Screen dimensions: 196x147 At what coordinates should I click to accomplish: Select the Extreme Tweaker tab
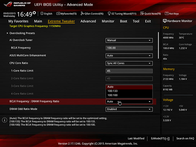click(61, 21)
